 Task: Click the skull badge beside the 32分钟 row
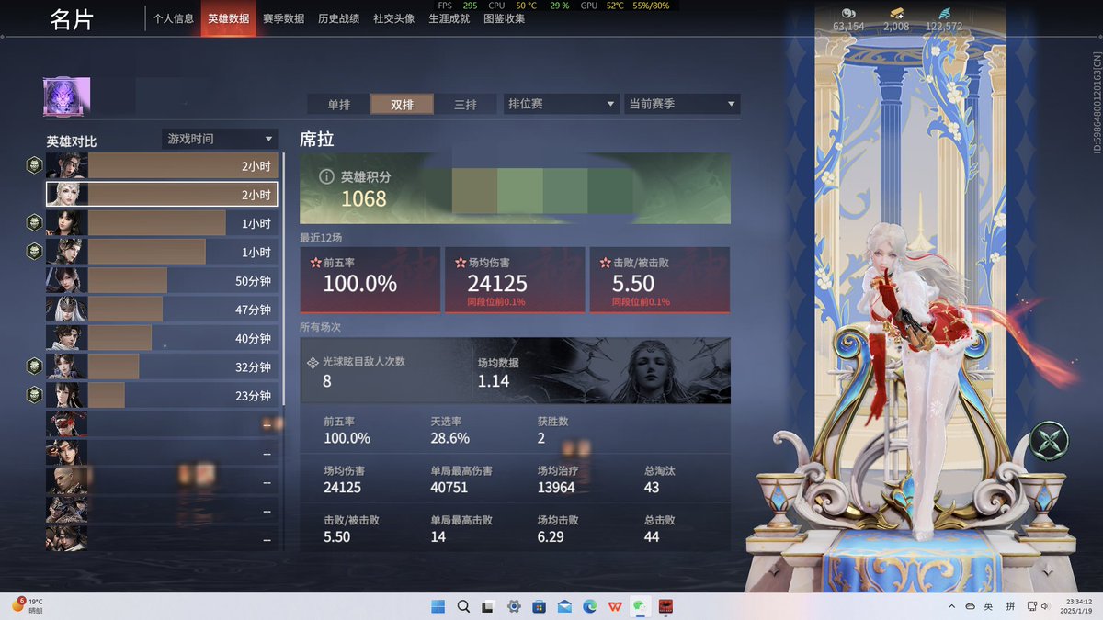click(x=34, y=366)
